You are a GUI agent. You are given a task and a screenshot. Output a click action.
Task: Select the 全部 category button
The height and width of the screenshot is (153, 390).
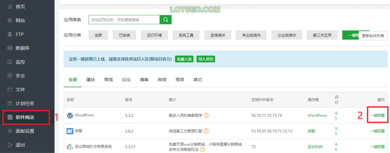(98, 35)
